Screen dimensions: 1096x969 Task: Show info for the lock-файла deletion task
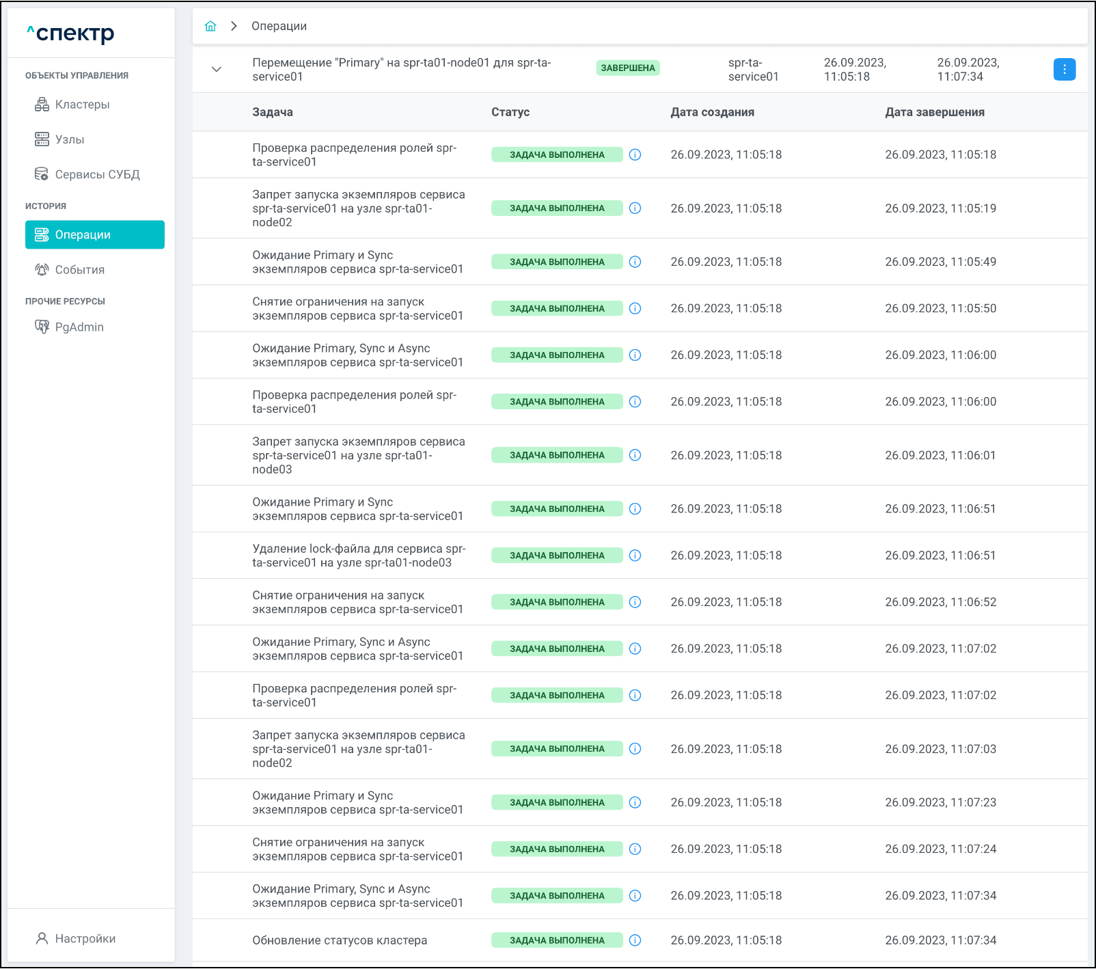(x=635, y=556)
